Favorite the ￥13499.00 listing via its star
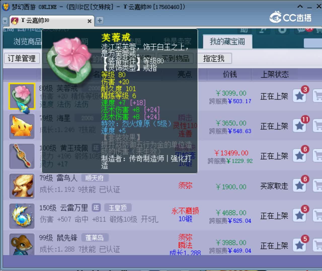 tap(299, 156)
